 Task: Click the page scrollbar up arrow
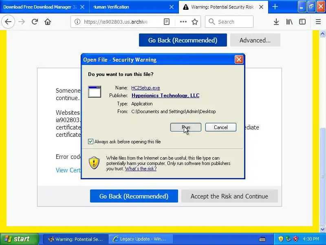click(322, 33)
